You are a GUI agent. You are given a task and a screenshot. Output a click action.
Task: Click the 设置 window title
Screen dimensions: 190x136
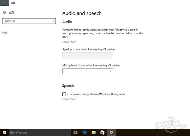click(x=13, y=3)
